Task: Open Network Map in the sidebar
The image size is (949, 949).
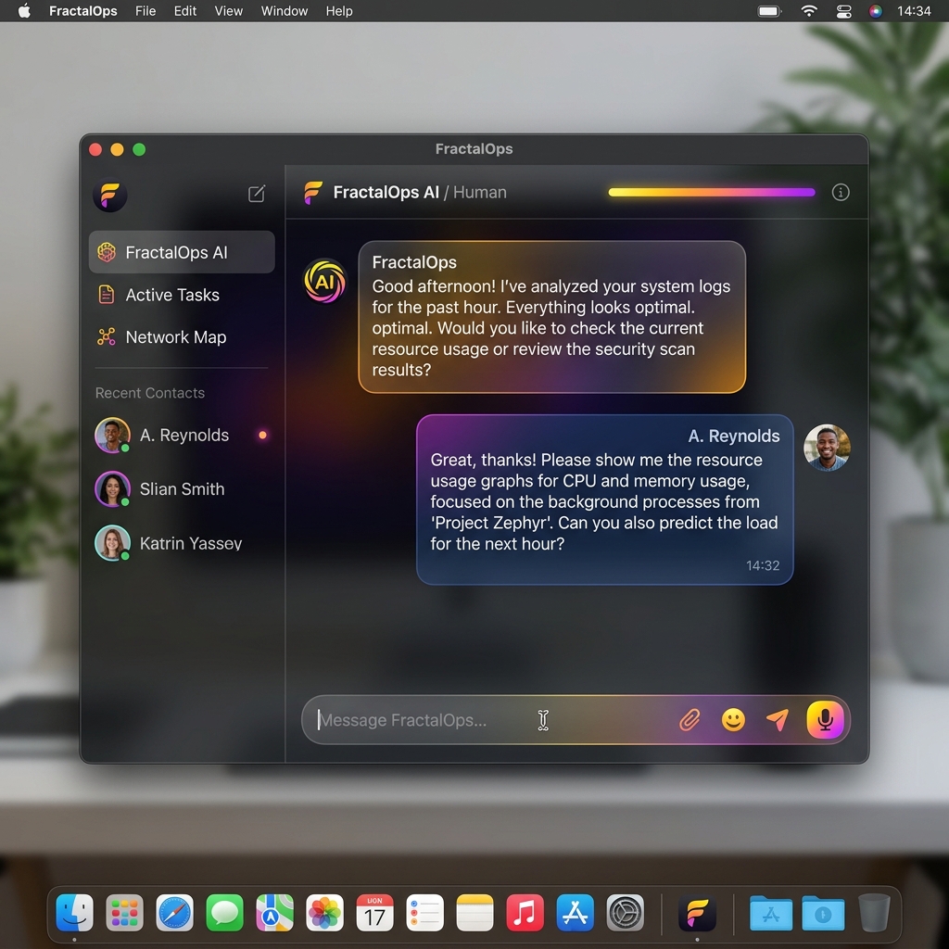Action: 182,336
